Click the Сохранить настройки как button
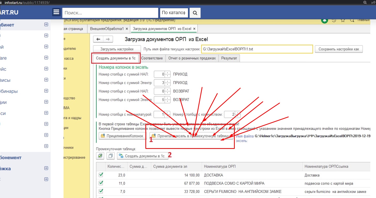This screenshot has width=376, height=198. tap(339, 49)
